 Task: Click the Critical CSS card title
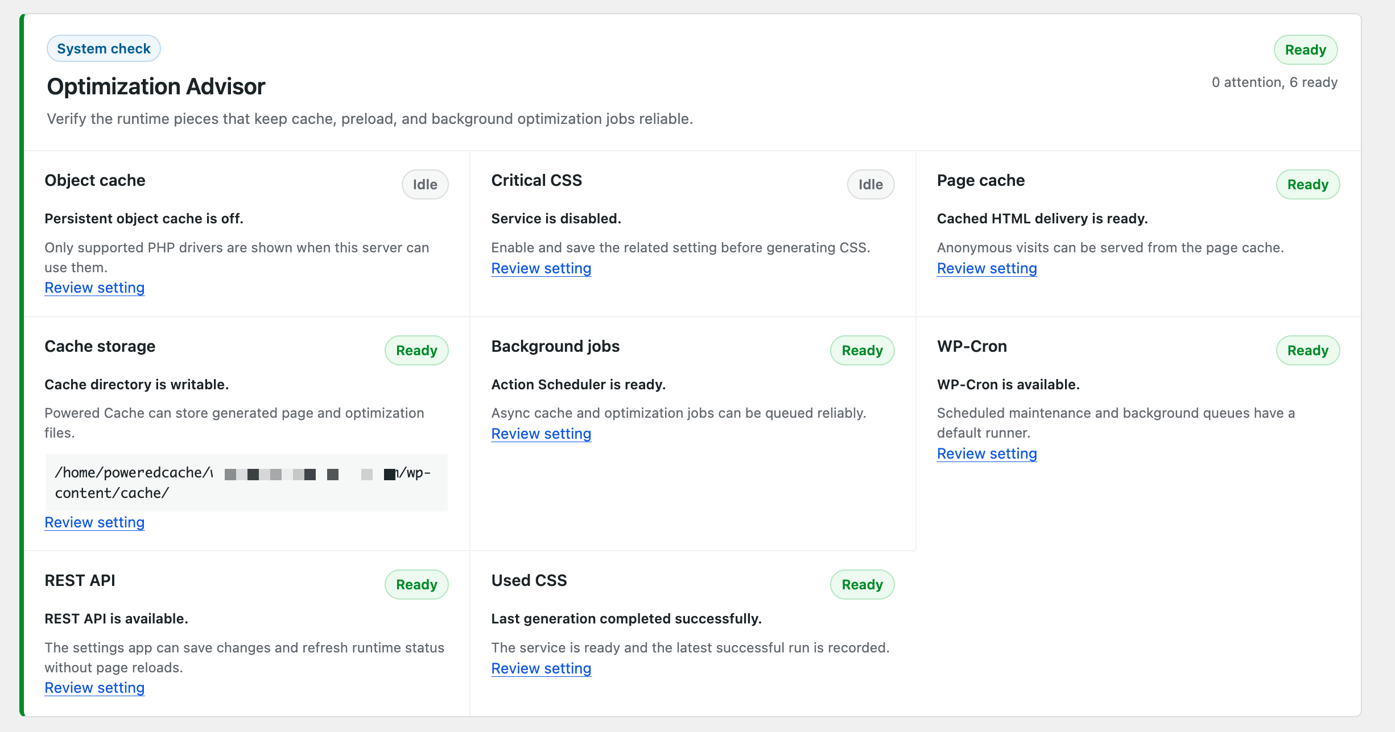(536, 180)
